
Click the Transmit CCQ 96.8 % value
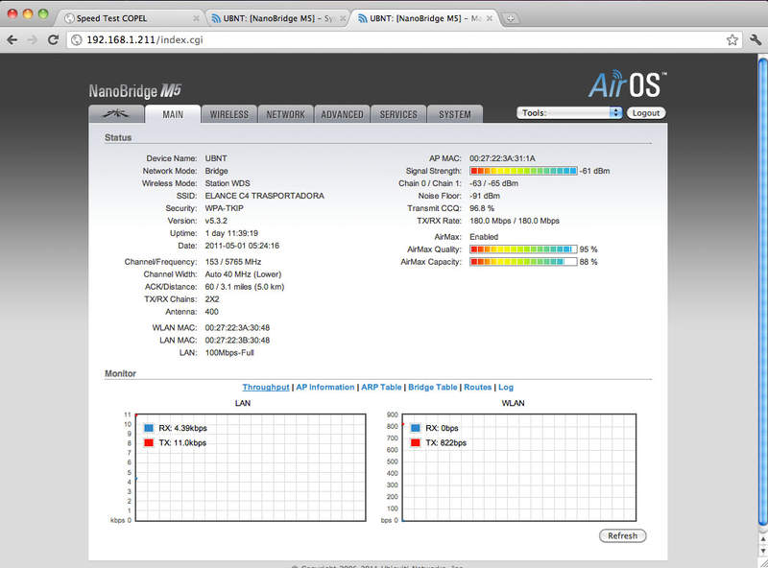pyautogui.click(x=482, y=208)
